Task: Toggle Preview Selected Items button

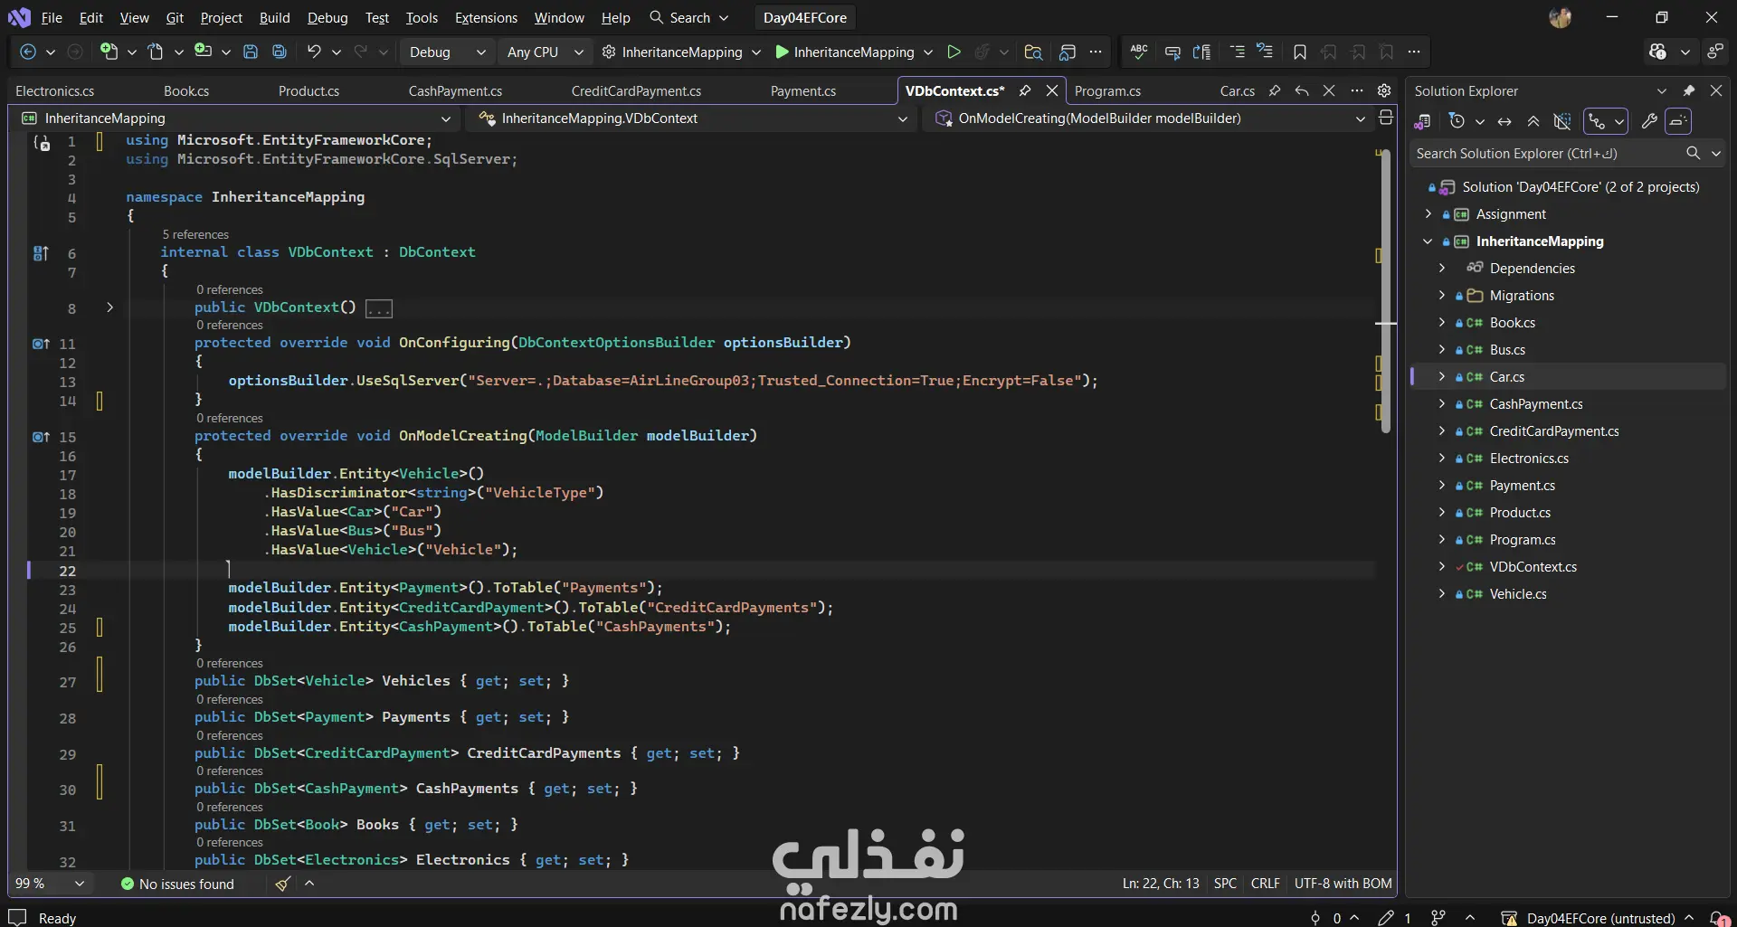Action: click(1678, 121)
